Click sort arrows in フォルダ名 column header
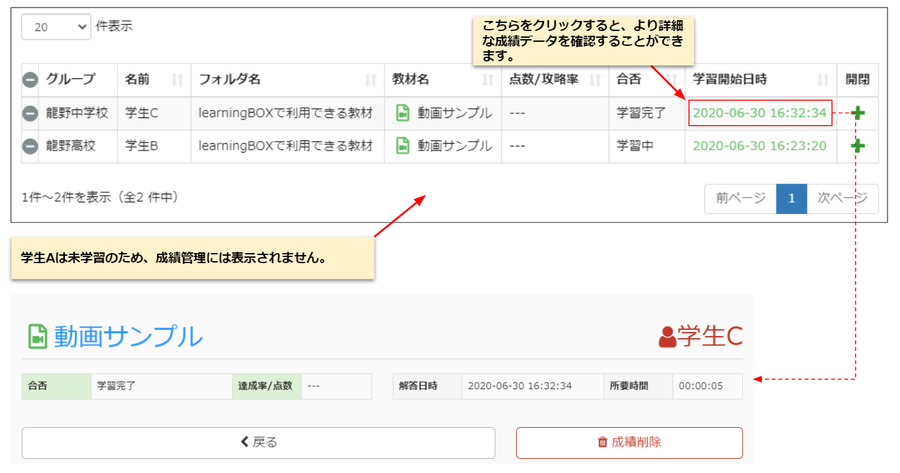900x473 pixels. [x=370, y=80]
